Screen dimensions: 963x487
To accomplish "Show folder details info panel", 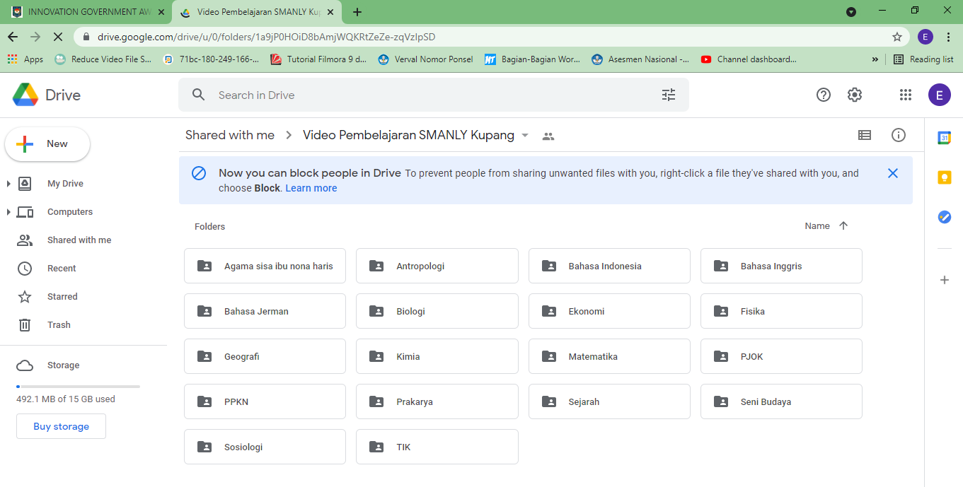I will [x=899, y=135].
